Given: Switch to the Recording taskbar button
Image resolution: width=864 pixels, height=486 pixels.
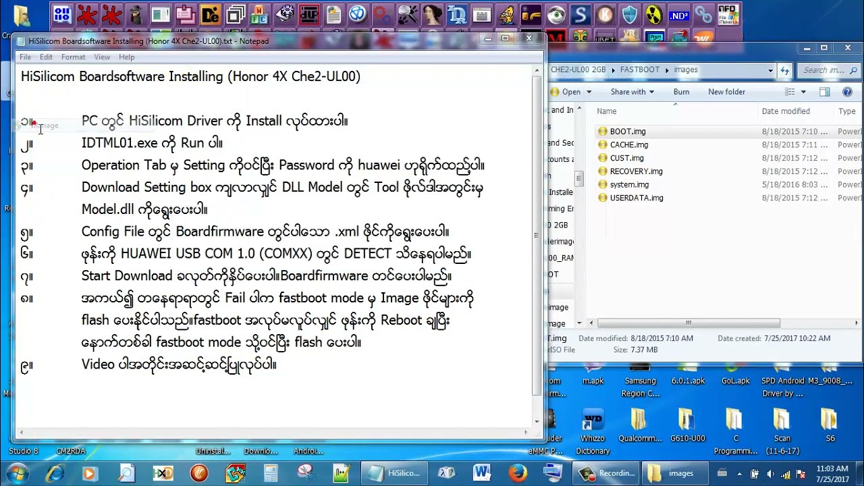Looking at the screenshot, I should (607, 473).
